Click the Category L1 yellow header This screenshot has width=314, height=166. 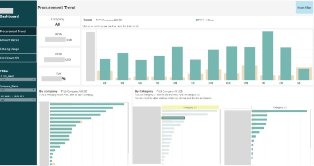190,107
